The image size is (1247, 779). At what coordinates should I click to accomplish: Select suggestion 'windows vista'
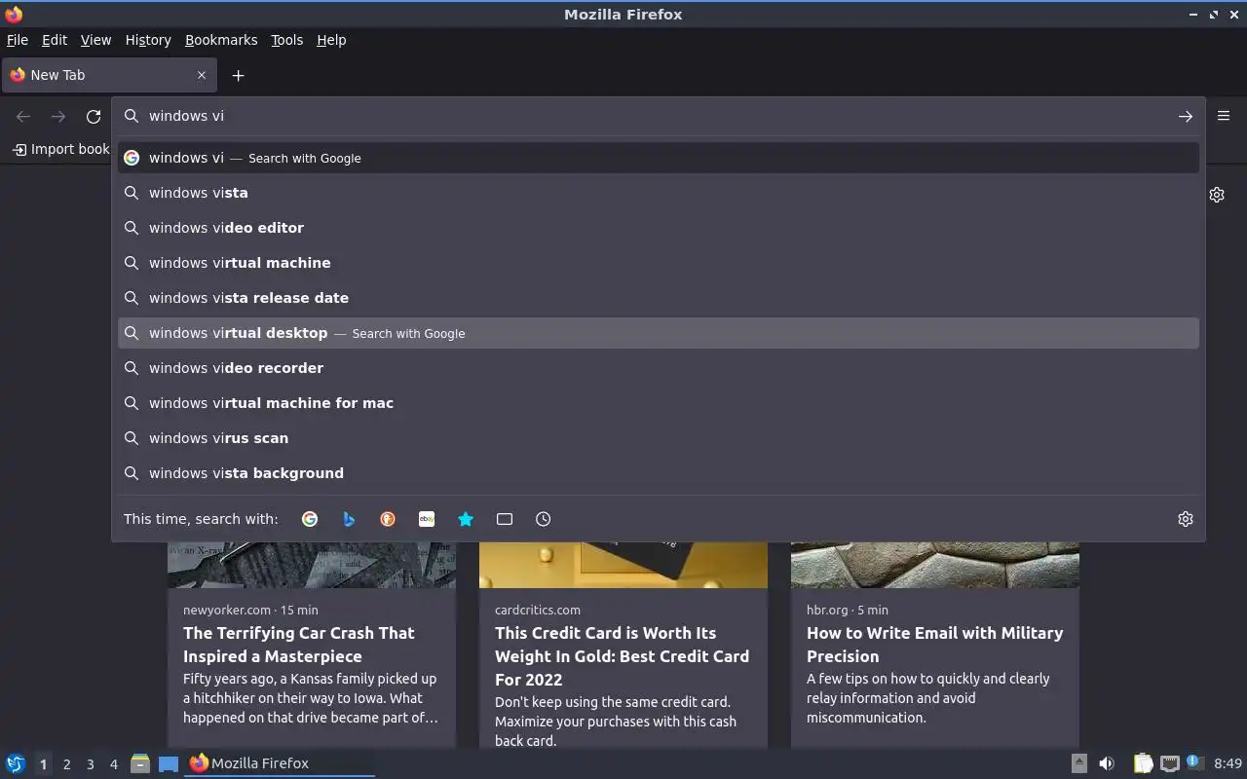coord(659,193)
